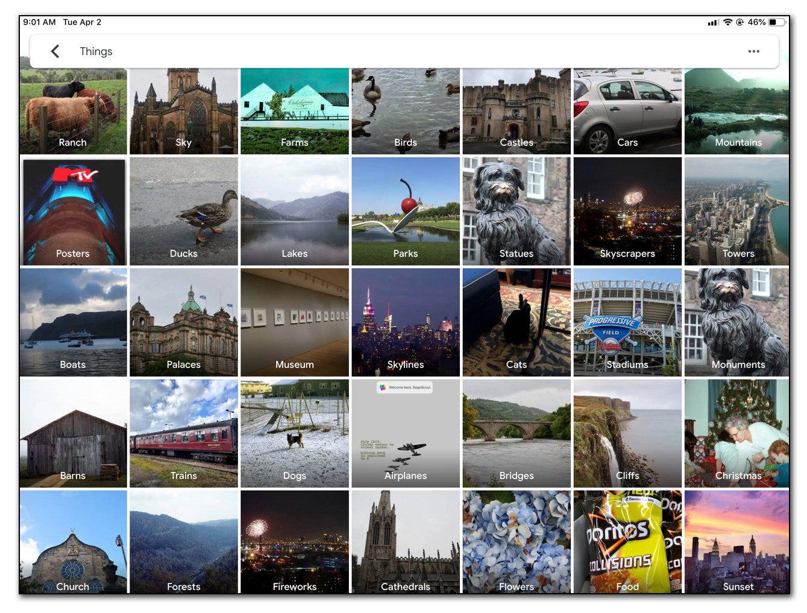Open the Bridges category
Image resolution: width=807 pixels, height=613 pixels.
pos(517,433)
